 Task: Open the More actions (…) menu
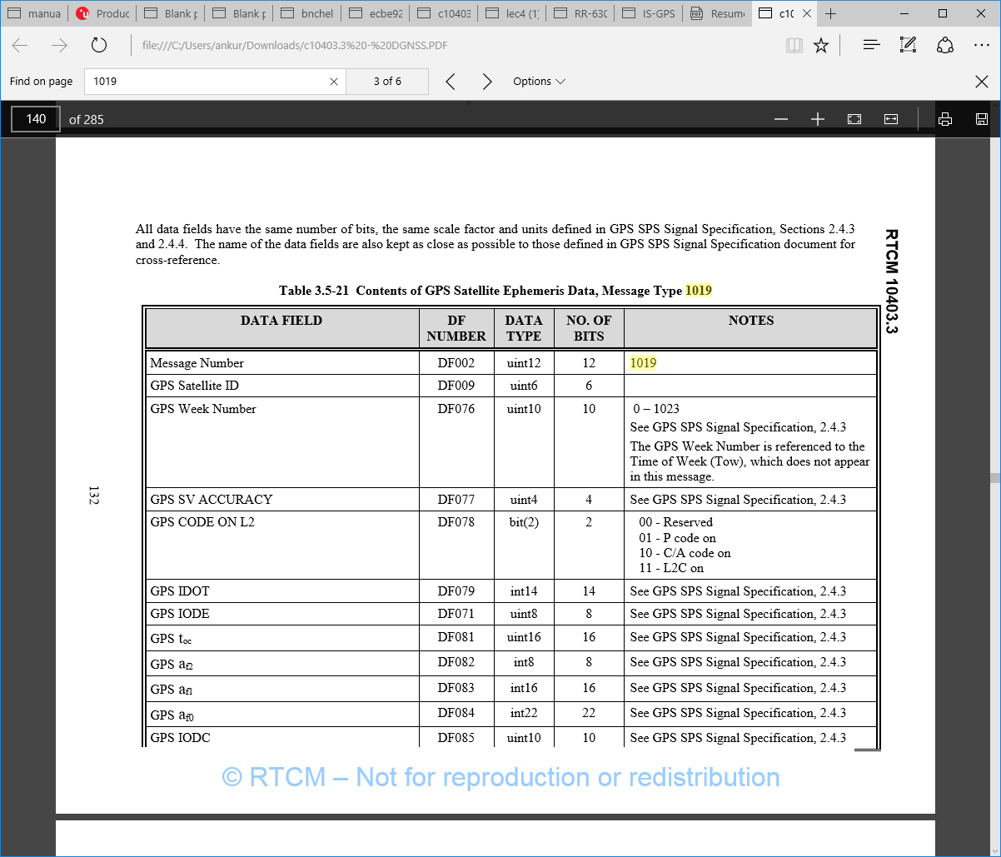[981, 46]
